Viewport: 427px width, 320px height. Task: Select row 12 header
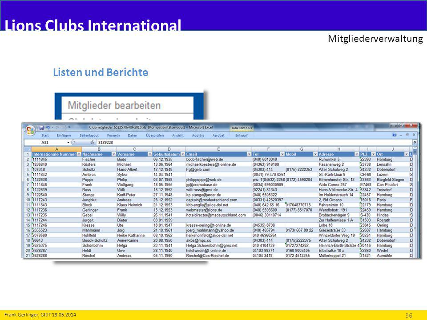pyautogui.click(x=28, y=210)
